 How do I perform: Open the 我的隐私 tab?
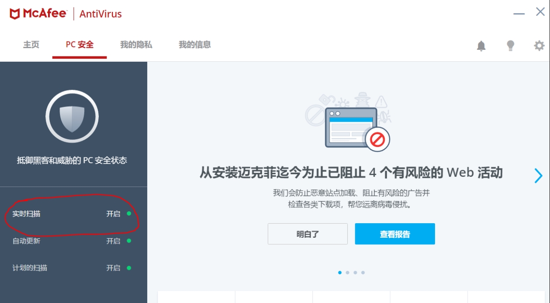point(136,45)
